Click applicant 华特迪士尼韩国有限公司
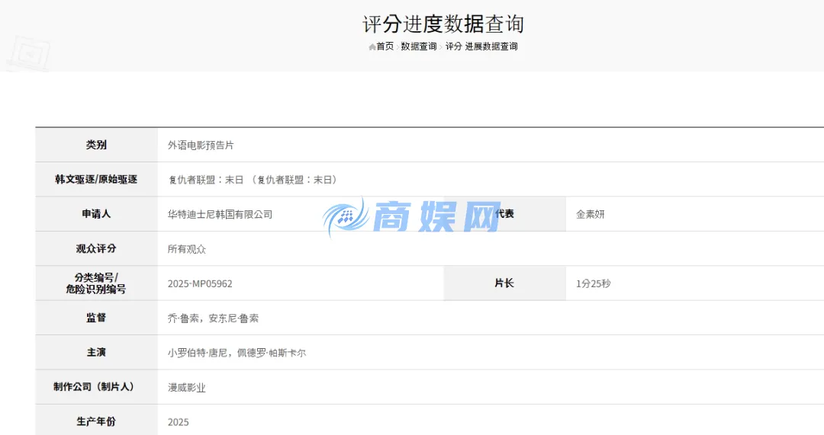Viewport: 824px width, 435px height. coord(220,215)
